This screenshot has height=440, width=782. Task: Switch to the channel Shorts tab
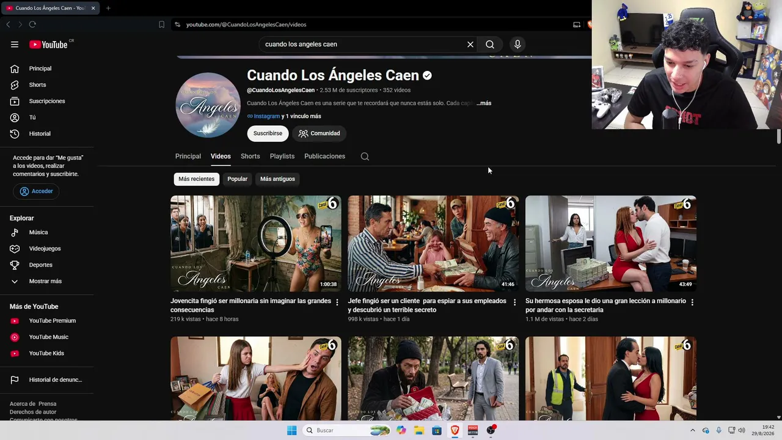(250, 156)
